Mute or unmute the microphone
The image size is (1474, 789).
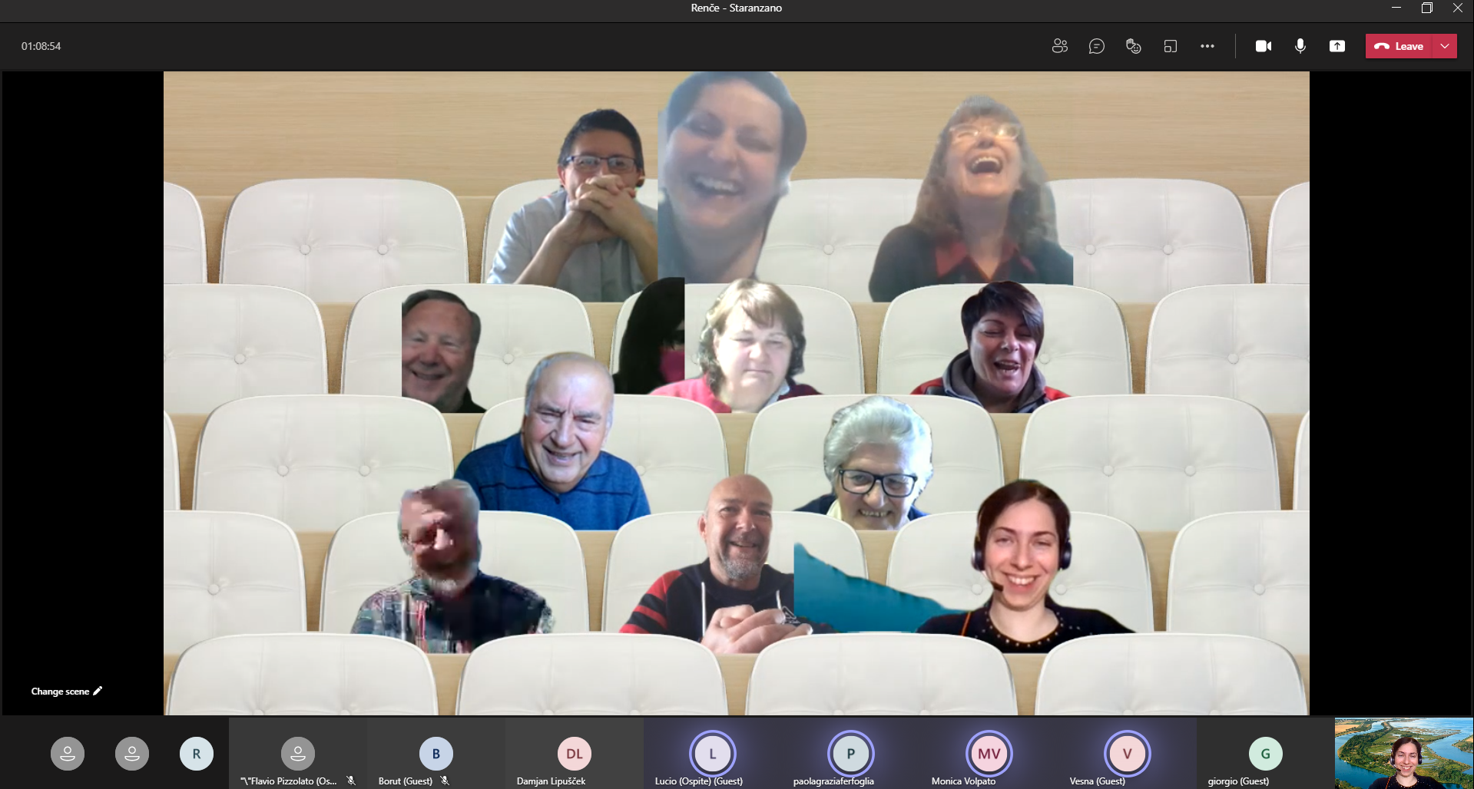(x=1300, y=46)
